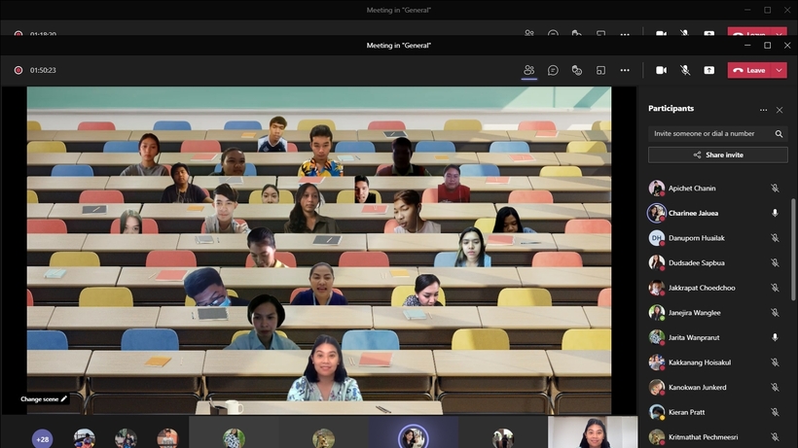Screen dimensions: 798x448
Task: Click Kakkanang Hoisakul's muted mic icon
Action: 775,362
